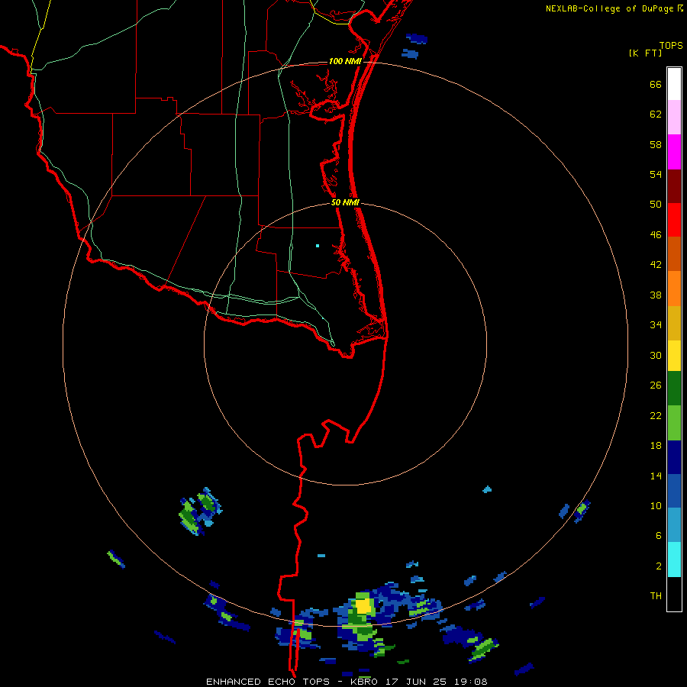The image size is (687, 687).
Task: Click the yellow 30 kft echo core
Action: [x=363, y=606]
